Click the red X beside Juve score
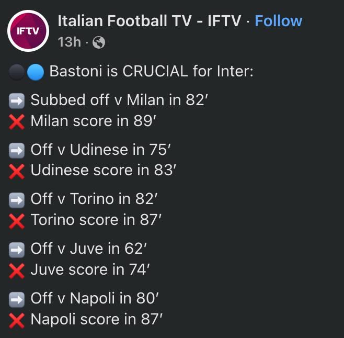 pyautogui.click(x=17, y=270)
